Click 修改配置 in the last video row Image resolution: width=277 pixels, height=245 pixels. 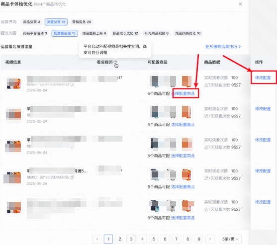pyautogui.click(x=263, y=202)
